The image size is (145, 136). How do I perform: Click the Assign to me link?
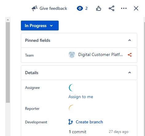point(81,97)
